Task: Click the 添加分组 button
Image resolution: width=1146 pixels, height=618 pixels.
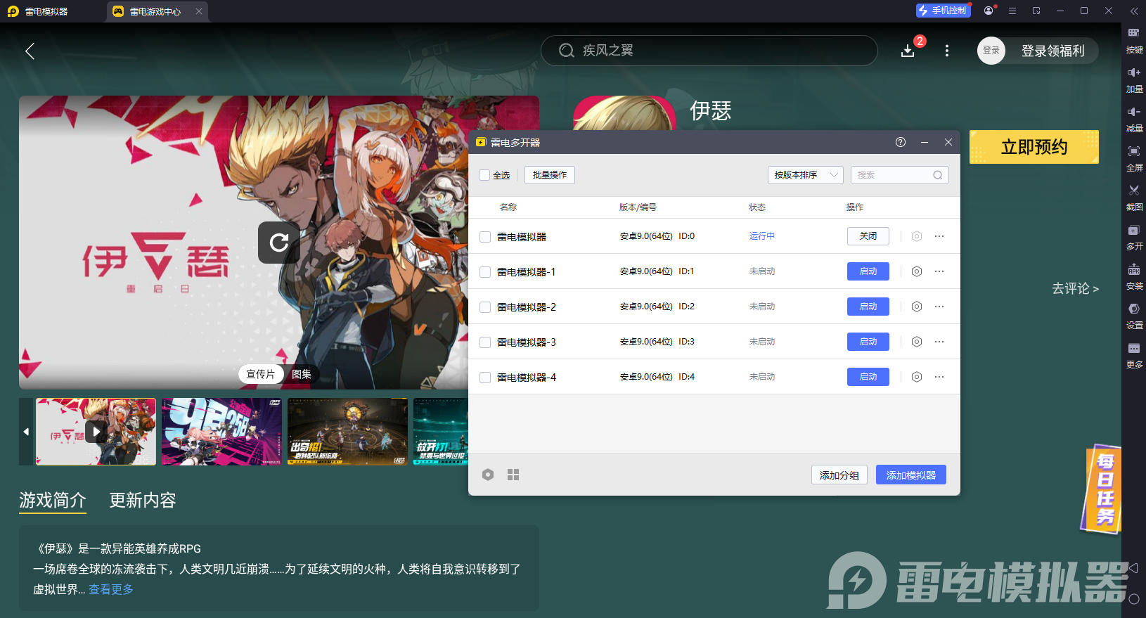Action: (839, 475)
